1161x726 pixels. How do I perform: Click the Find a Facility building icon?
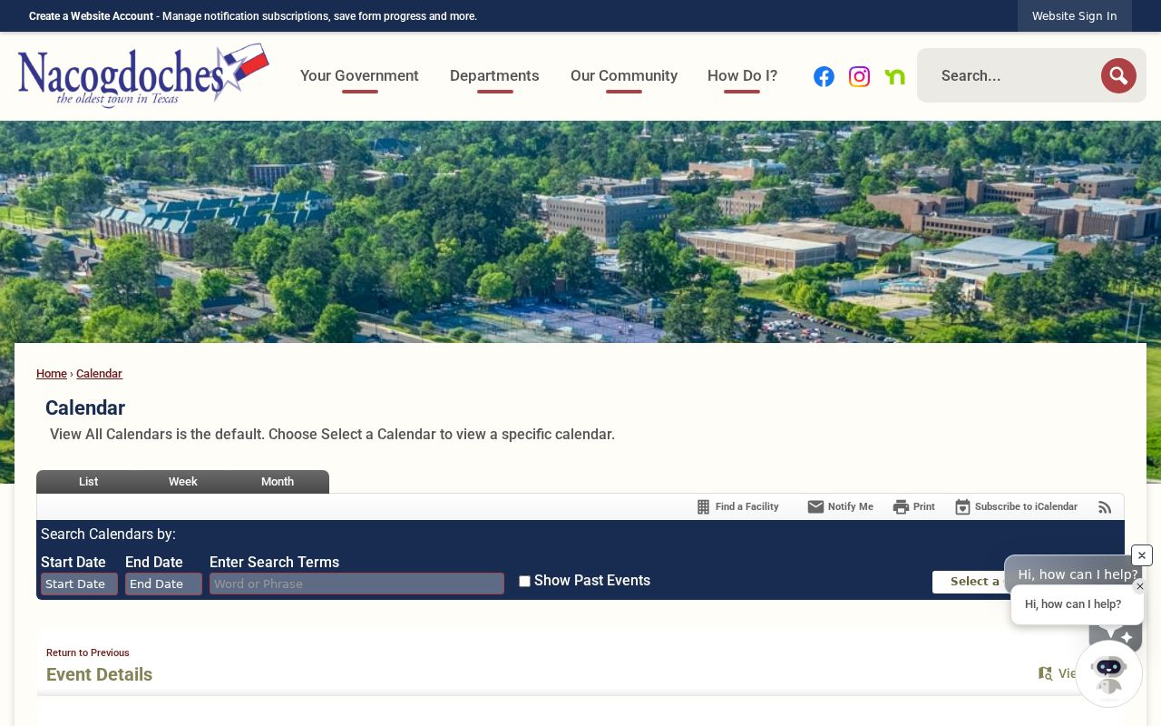tap(703, 507)
